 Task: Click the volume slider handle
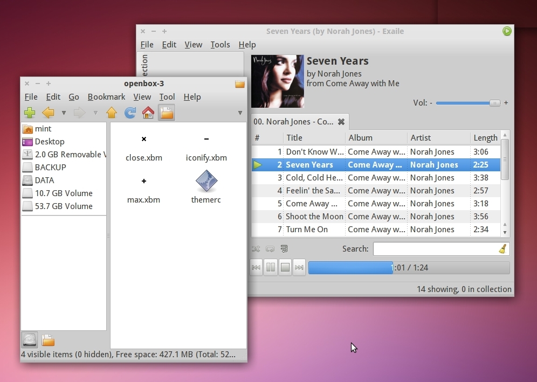coord(494,103)
